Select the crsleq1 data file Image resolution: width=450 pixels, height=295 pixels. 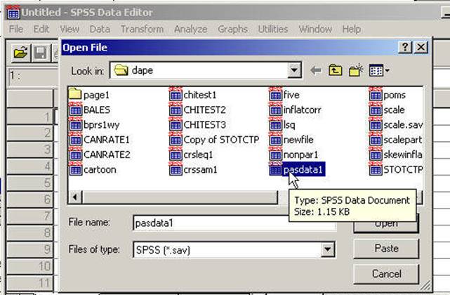(191, 155)
